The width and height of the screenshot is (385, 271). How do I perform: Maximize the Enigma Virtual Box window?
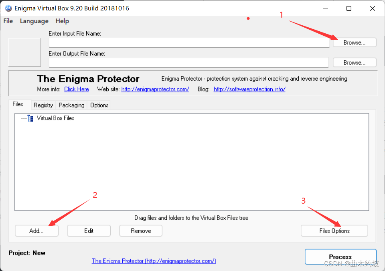click(349, 8)
